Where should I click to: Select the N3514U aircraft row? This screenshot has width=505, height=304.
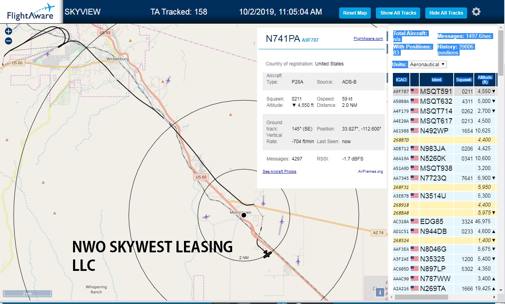444,196
